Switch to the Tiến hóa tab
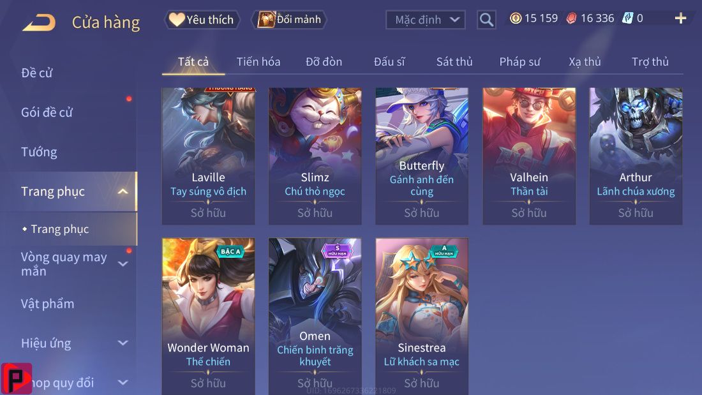 258,62
